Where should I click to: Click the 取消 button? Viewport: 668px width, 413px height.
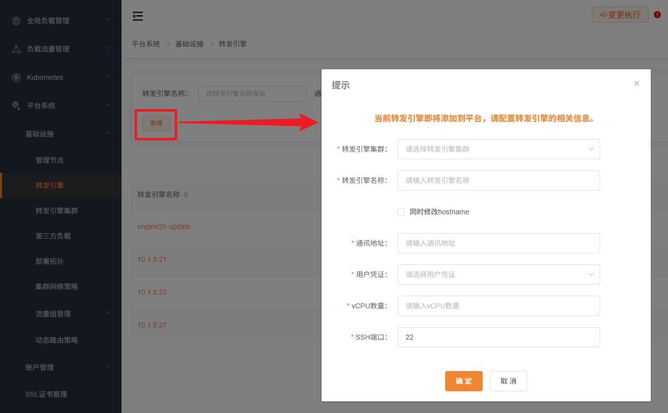click(x=508, y=381)
